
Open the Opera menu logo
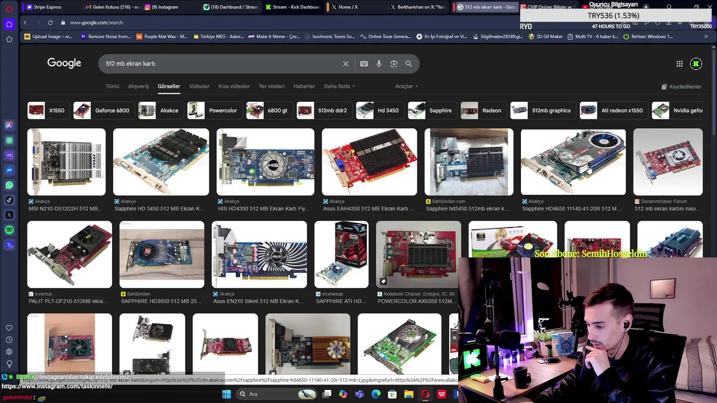(9, 8)
